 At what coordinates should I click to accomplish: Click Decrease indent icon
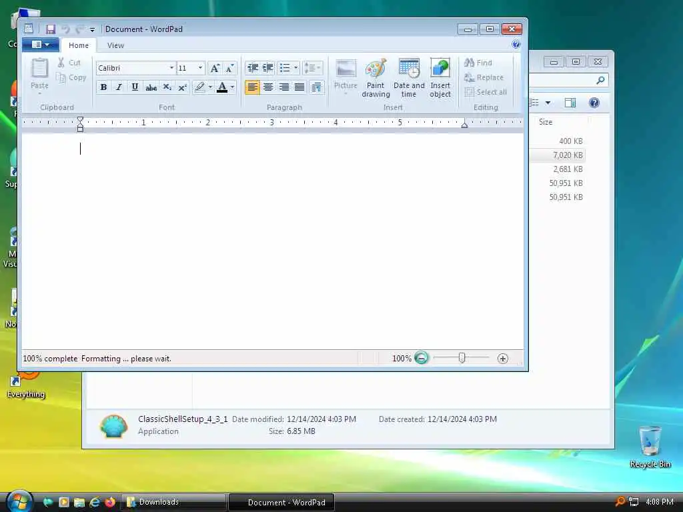point(253,68)
